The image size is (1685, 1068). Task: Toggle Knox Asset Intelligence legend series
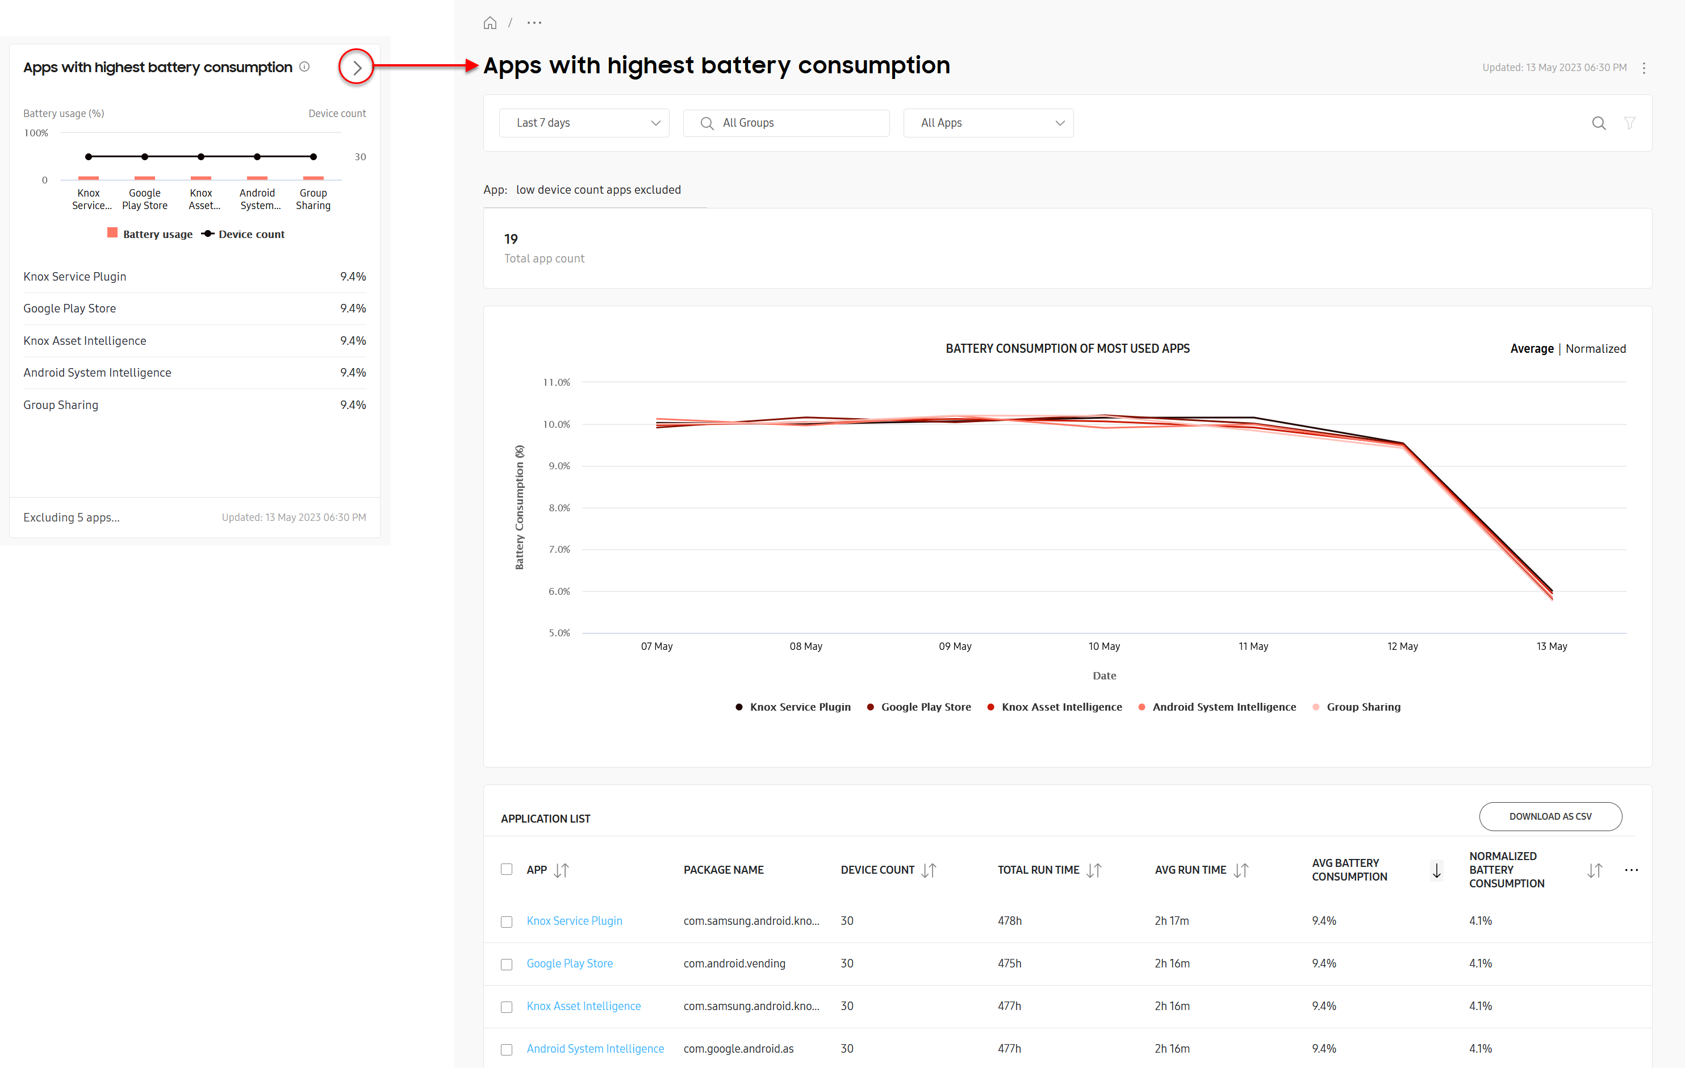coord(1055,707)
